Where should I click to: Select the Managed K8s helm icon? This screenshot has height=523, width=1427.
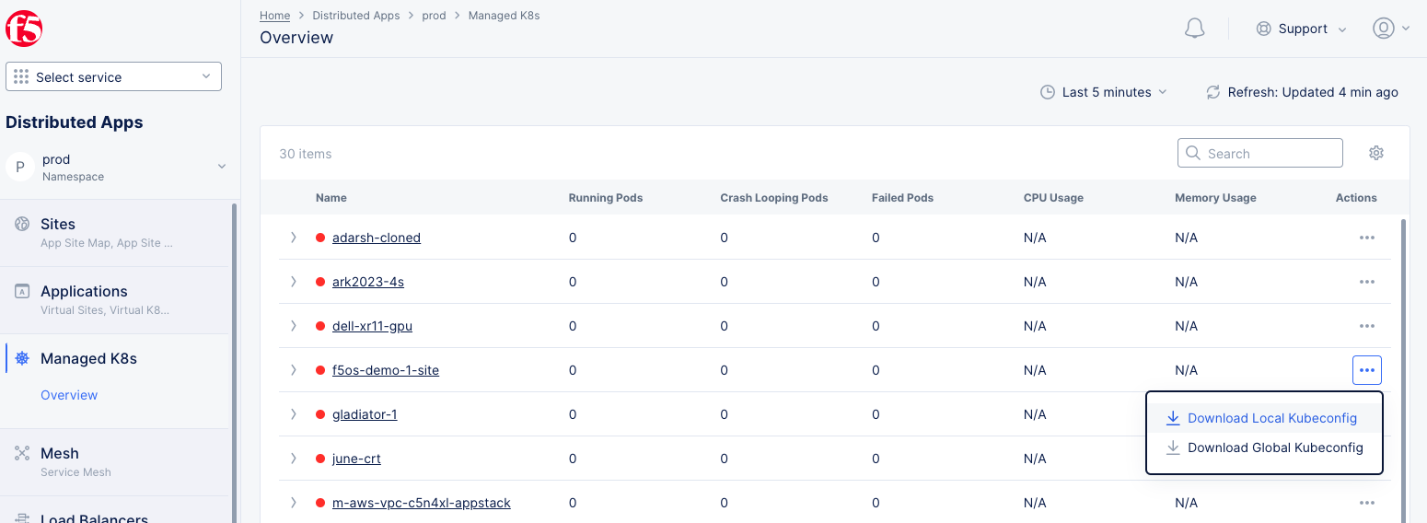22,359
